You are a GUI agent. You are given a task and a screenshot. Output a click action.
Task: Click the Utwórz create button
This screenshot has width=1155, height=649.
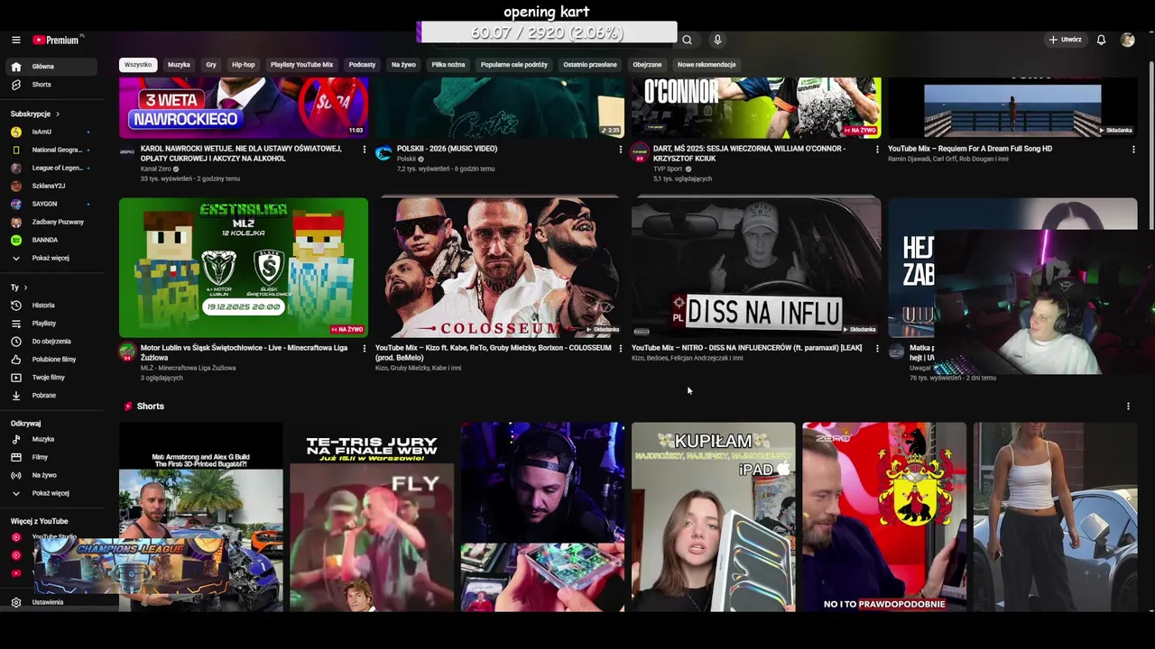pos(1064,40)
